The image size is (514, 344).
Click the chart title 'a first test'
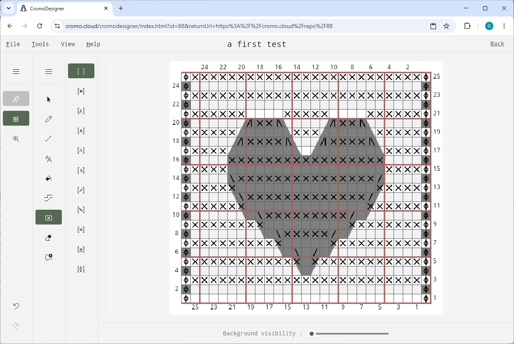click(257, 44)
